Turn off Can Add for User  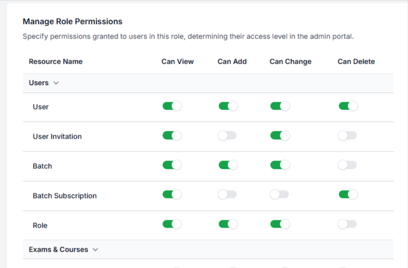(228, 106)
